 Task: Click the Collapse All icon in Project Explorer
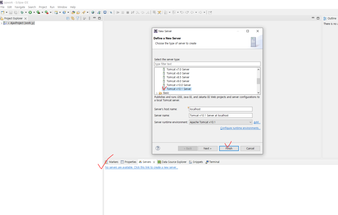(x=68, y=18)
